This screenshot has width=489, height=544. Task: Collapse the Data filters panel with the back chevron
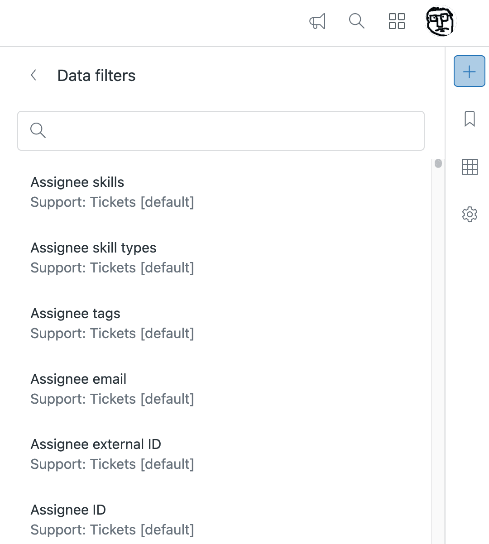(x=34, y=75)
